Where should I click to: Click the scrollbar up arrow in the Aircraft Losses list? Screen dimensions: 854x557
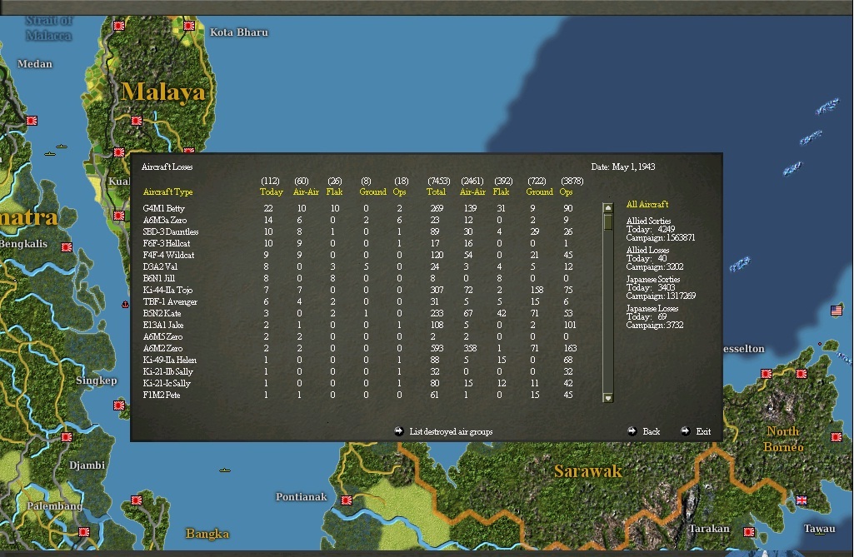(x=608, y=207)
